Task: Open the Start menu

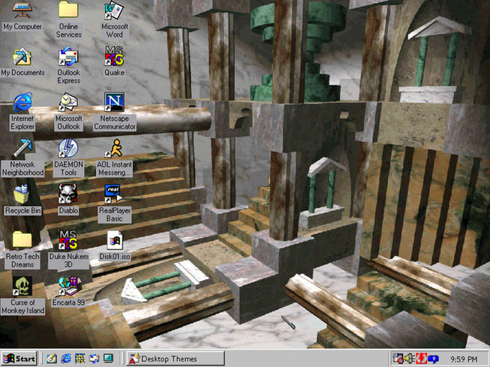Action: [19, 359]
